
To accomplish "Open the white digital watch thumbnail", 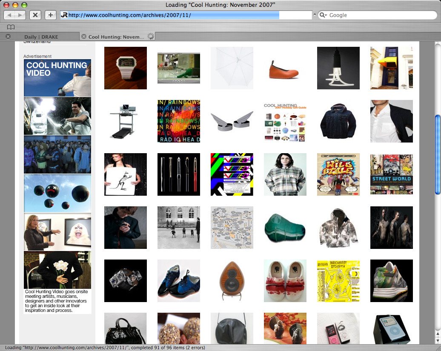I will (x=126, y=68).
